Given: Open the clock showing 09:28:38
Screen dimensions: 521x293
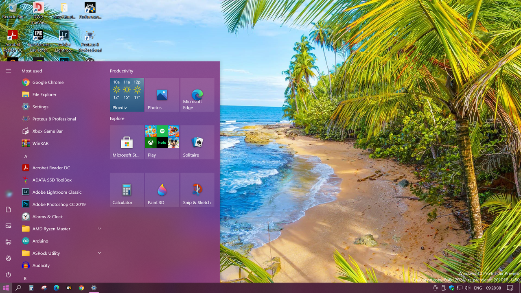Looking at the screenshot, I should [x=494, y=288].
